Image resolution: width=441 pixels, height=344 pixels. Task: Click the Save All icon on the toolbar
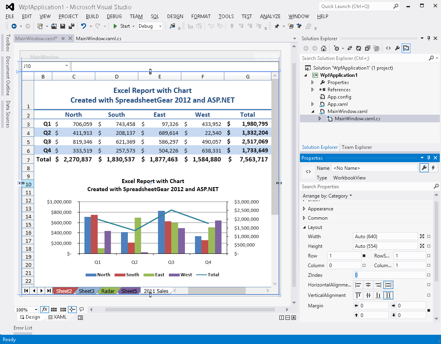pos(71,26)
